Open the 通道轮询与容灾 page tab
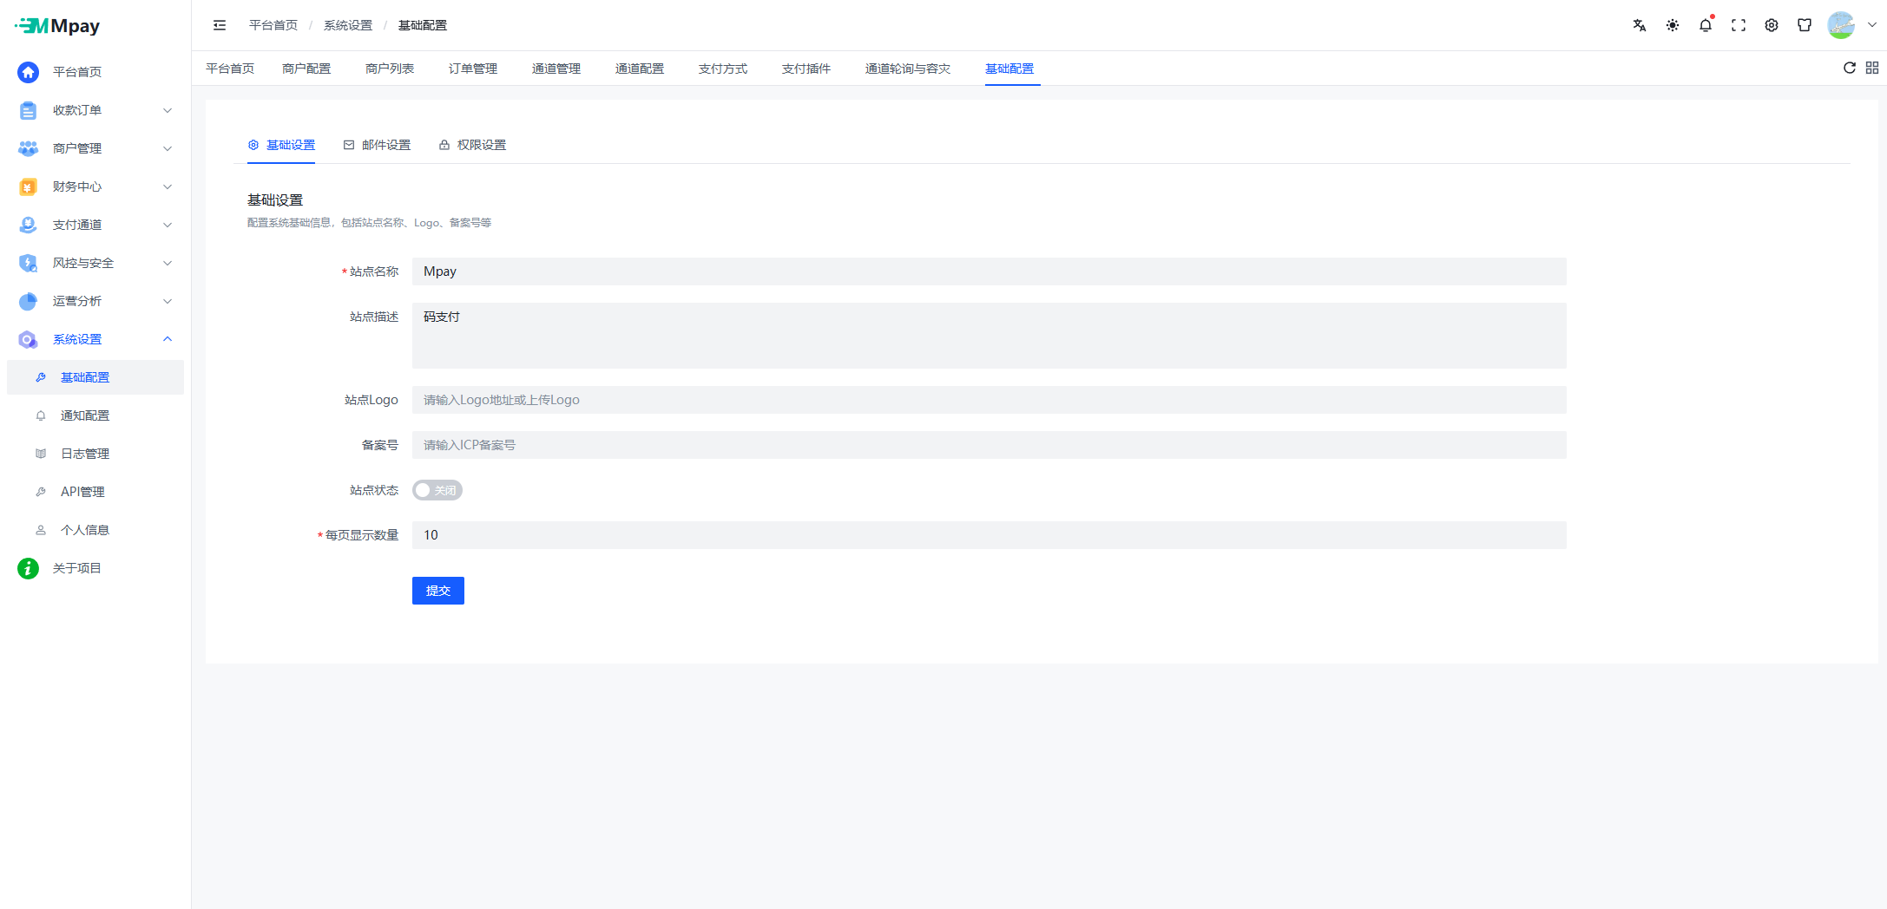This screenshot has width=1887, height=909. point(907,69)
